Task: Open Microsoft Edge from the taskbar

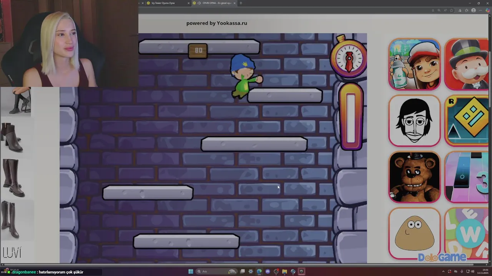Action: (259, 271)
